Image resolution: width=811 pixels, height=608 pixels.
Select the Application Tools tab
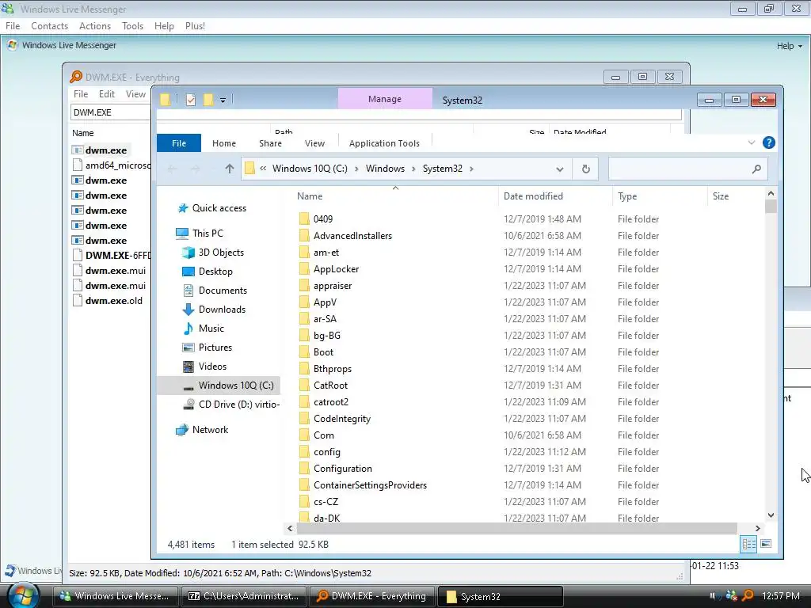click(384, 143)
